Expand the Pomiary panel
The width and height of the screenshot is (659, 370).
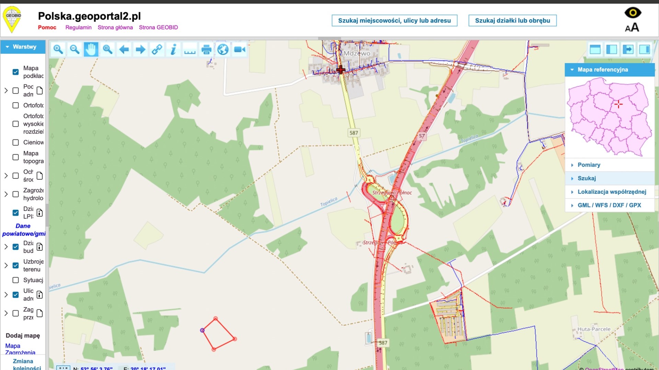[x=589, y=165]
